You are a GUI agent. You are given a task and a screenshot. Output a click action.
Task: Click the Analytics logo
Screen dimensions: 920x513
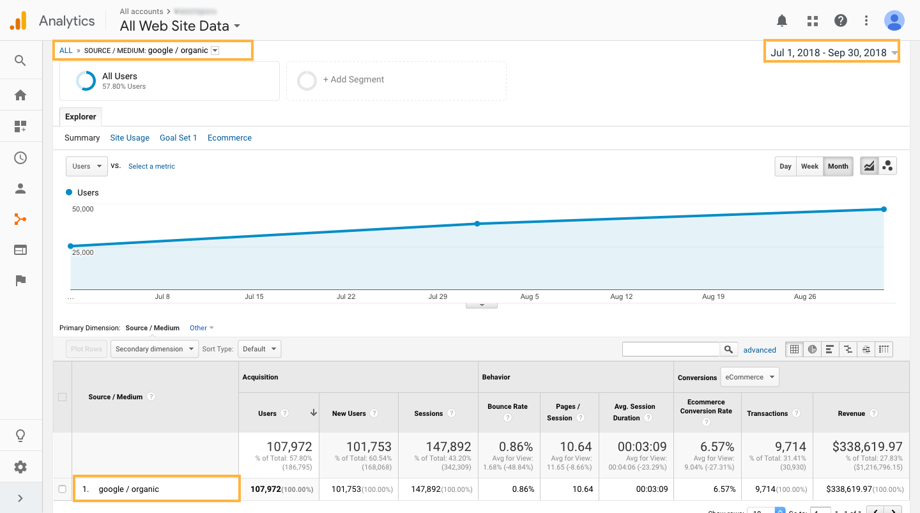pyautogui.click(x=52, y=21)
